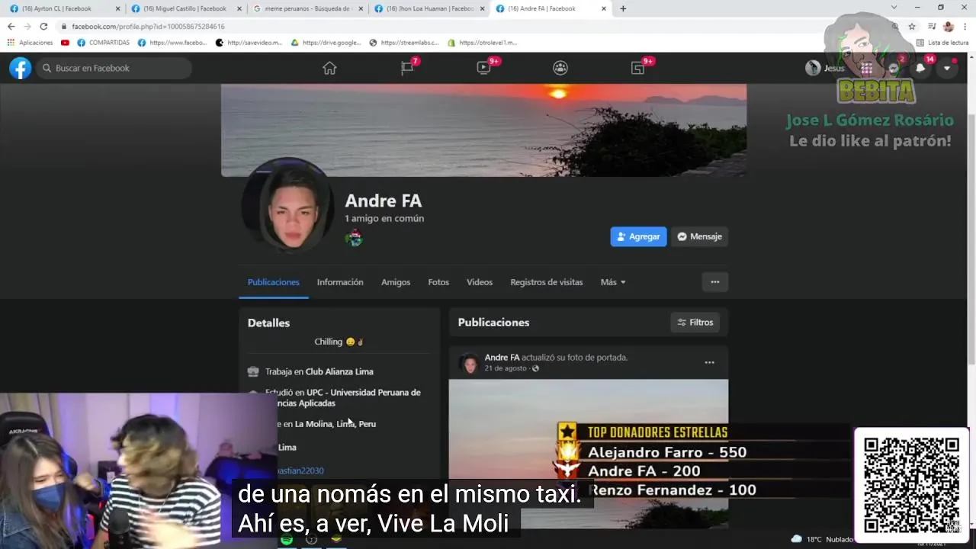Screen dimensions: 976x549
Task: Open the otrolevel1 bookmark
Action: click(482, 43)
